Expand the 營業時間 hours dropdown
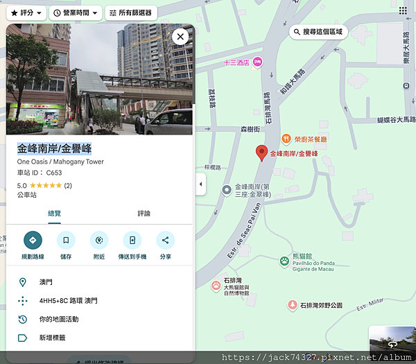The height and width of the screenshot is (364, 416). [76, 12]
